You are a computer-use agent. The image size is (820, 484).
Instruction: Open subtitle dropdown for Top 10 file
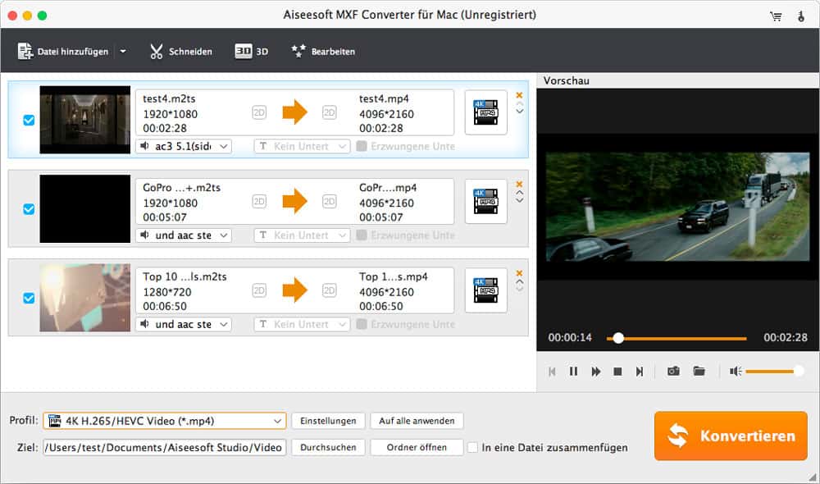302,324
